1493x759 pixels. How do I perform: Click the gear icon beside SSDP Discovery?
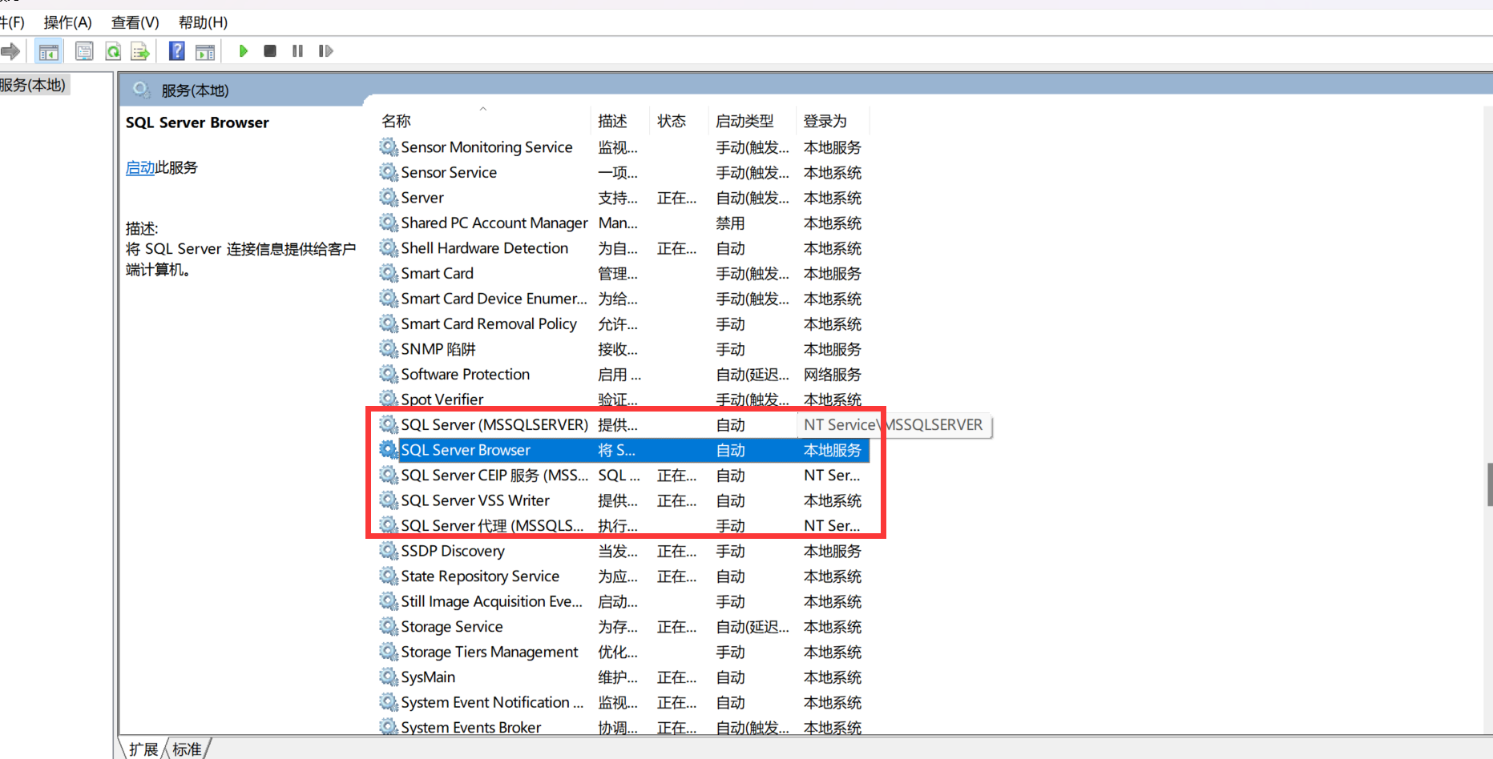point(389,551)
